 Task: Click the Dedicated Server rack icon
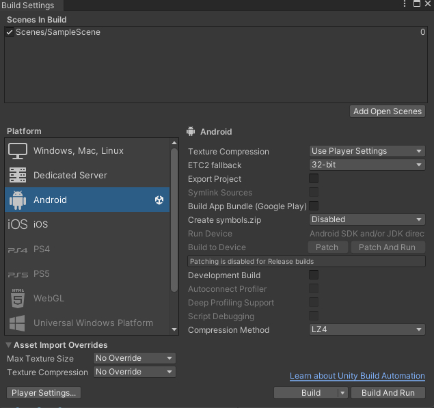(18, 175)
